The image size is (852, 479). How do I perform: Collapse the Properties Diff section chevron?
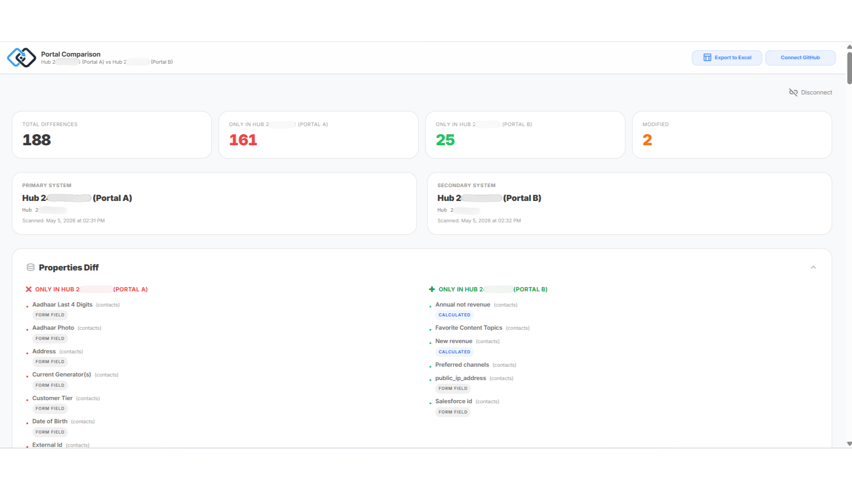point(813,267)
